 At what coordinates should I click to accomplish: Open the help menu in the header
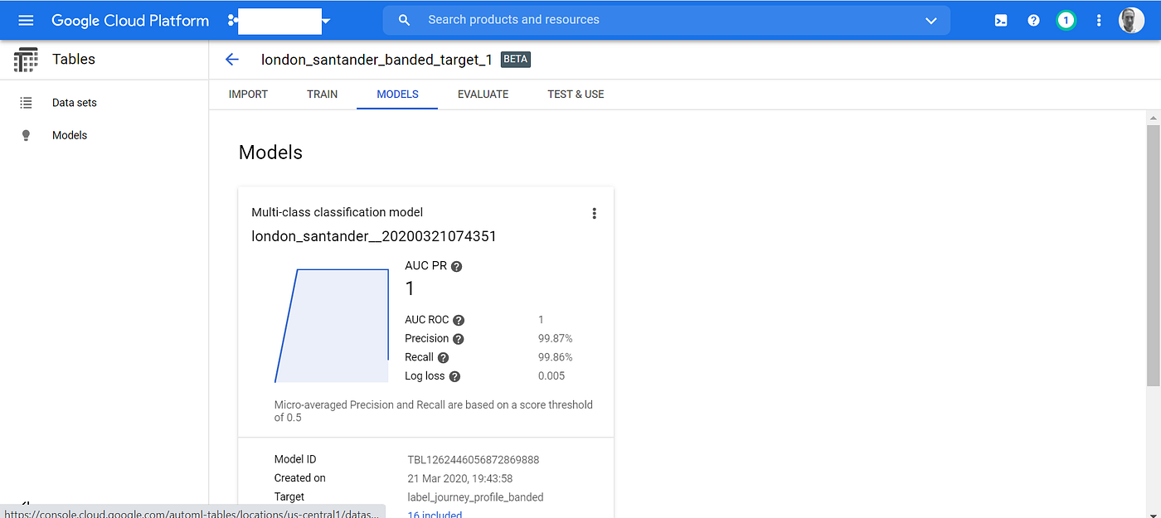(x=1032, y=20)
